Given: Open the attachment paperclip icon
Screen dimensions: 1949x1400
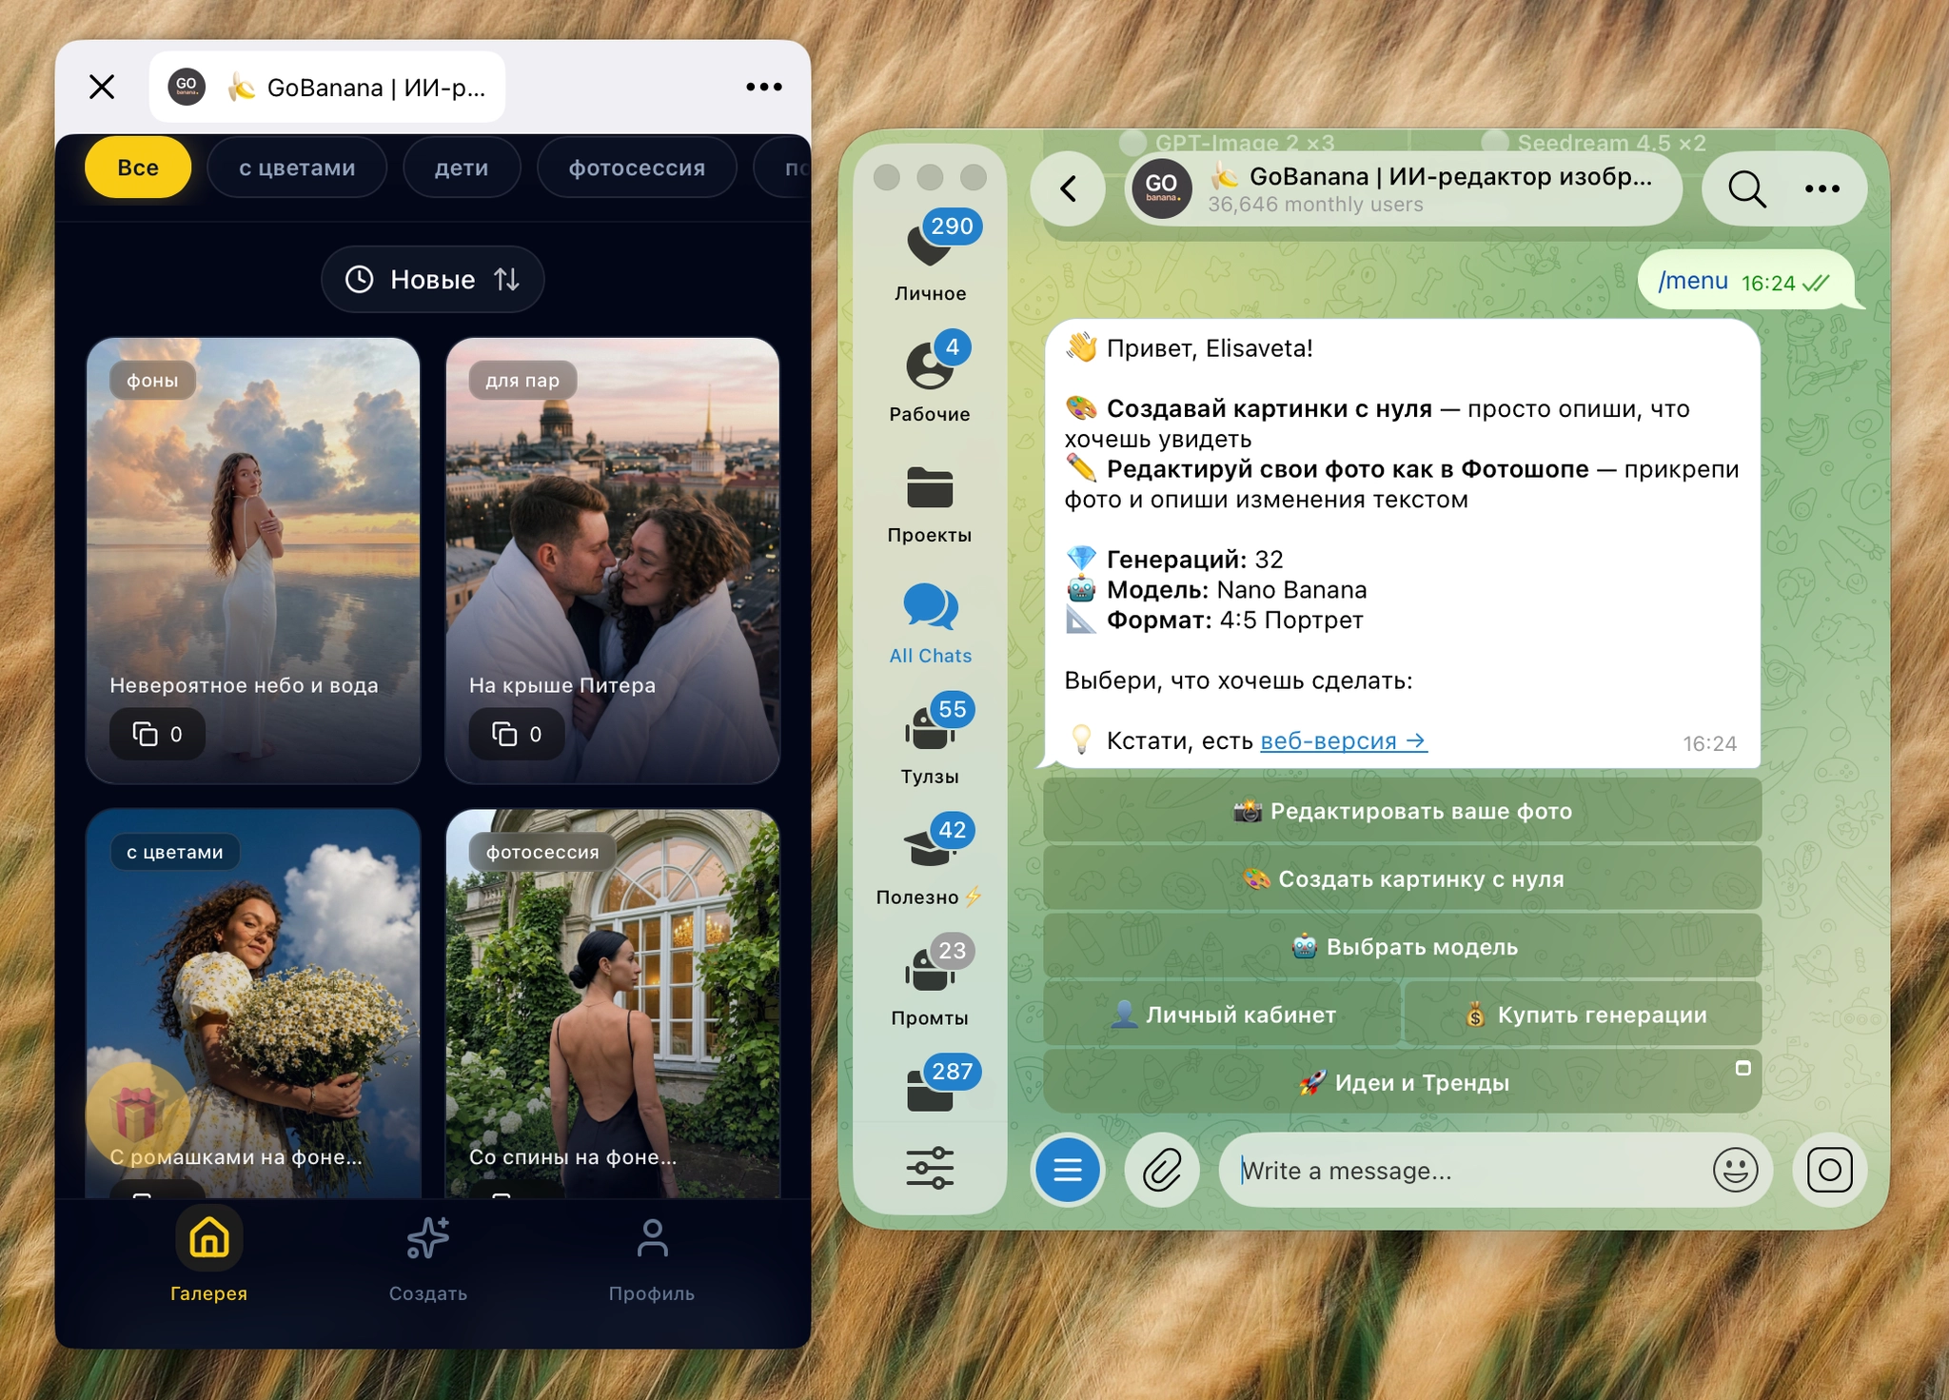Looking at the screenshot, I should point(1162,1170).
